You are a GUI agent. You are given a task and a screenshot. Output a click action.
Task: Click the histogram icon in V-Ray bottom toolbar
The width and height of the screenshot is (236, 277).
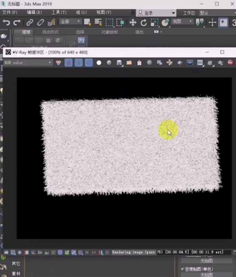(47, 252)
